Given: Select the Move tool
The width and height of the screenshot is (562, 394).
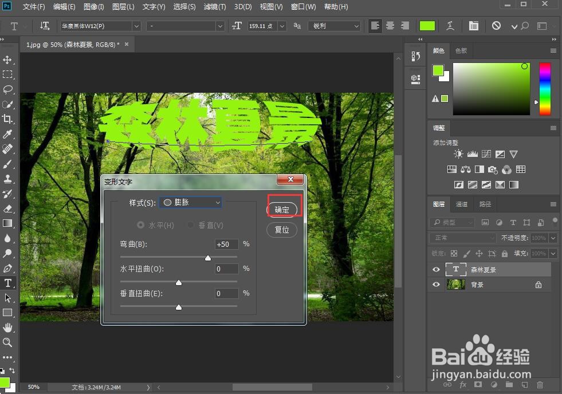Looking at the screenshot, I should point(7,60).
